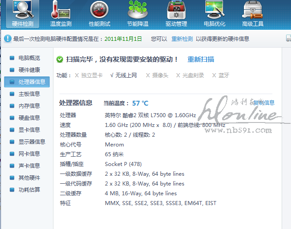Image resolution: width=291 pixels, height=229 pixels.
Task: Click the MMX, SSE, SSE2 features value
Action: (160, 203)
